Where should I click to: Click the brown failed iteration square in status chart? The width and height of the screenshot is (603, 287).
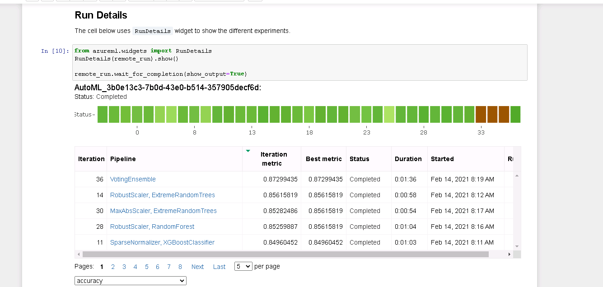click(480, 114)
